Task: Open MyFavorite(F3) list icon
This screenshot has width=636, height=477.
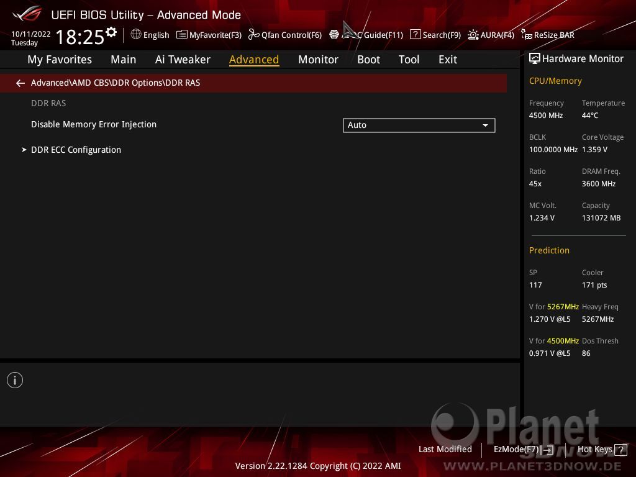Action: tap(182, 35)
